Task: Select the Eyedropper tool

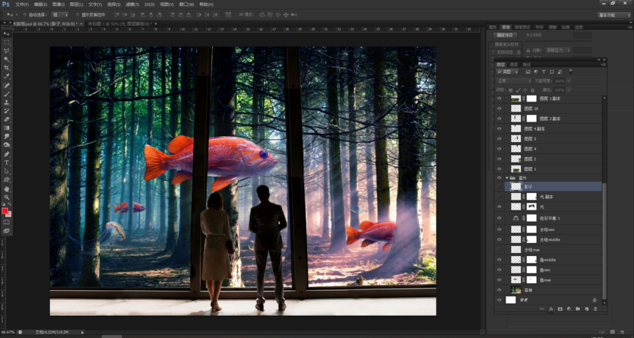Action: tap(6, 76)
